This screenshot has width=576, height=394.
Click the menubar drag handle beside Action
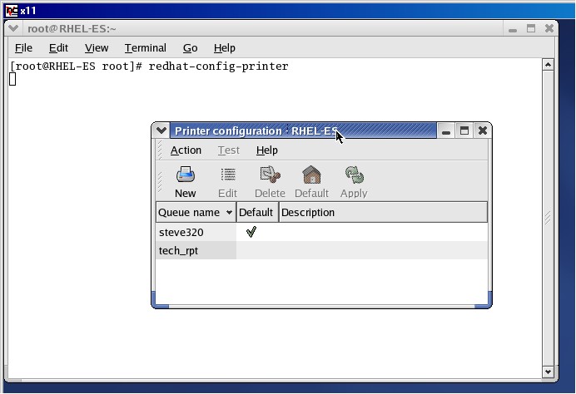click(160, 150)
